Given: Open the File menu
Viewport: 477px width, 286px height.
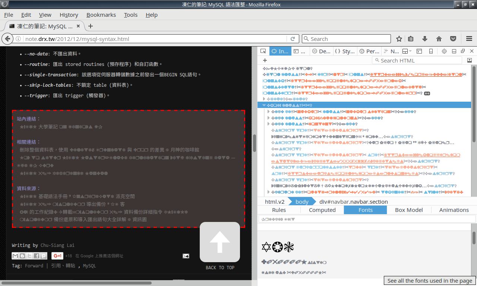Looking at the screenshot, I should coord(8,15).
